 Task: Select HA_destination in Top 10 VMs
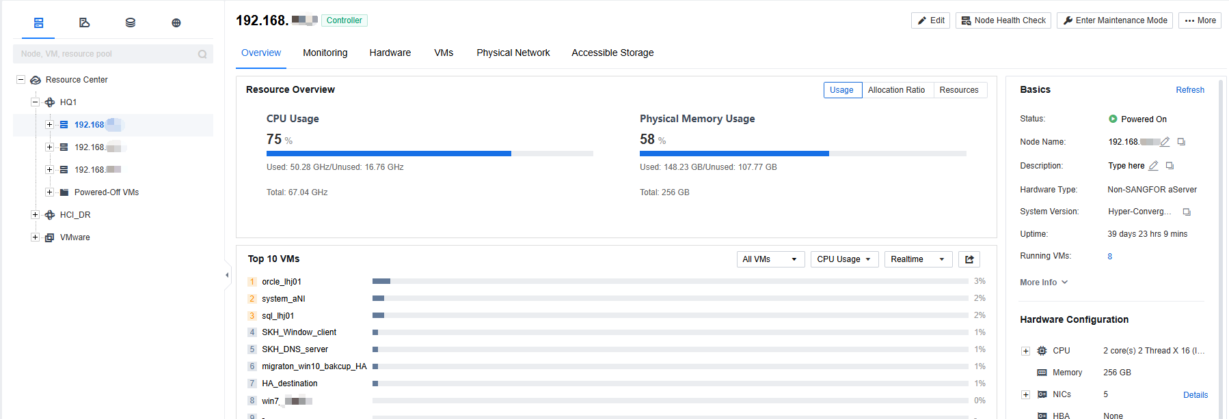pyautogui.click(x=290, y=384)
